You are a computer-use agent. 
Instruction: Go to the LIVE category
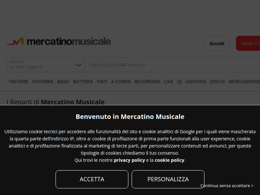168,82
